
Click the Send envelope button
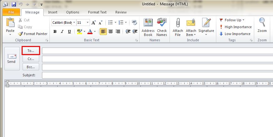(x=12, y=58)
